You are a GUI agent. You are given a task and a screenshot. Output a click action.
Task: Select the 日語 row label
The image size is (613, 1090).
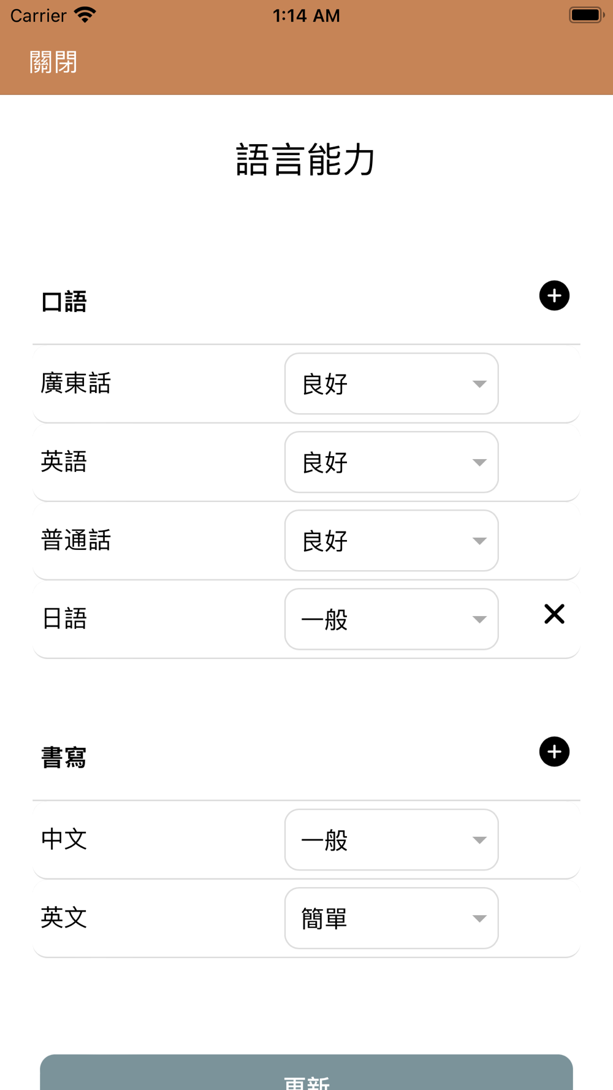64,619
